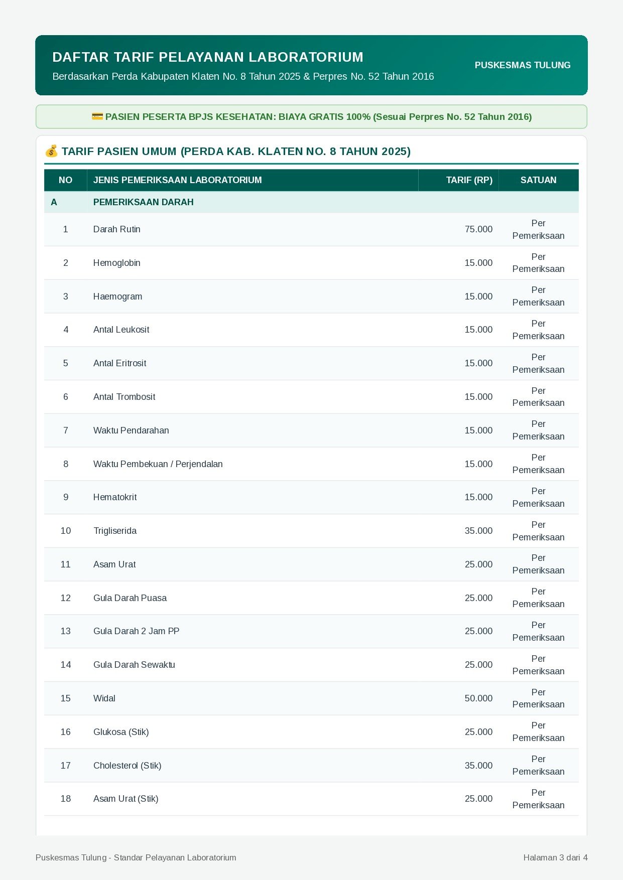Click the Antal Trombosit entry

[x=124, y=397]
